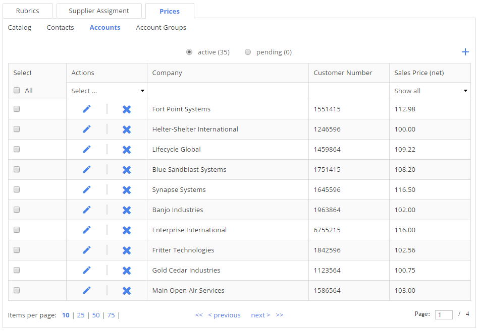Delete the Fritter Technologies entry
Image resolution: width=479 pixels, height=331 pixels.
coord(127,250)
